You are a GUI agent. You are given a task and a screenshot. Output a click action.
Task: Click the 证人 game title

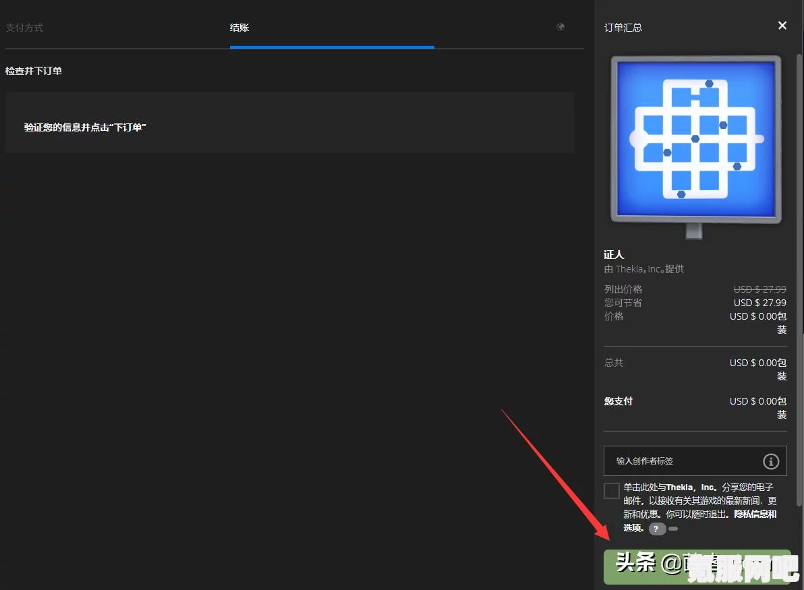click(x=614, y=255)
